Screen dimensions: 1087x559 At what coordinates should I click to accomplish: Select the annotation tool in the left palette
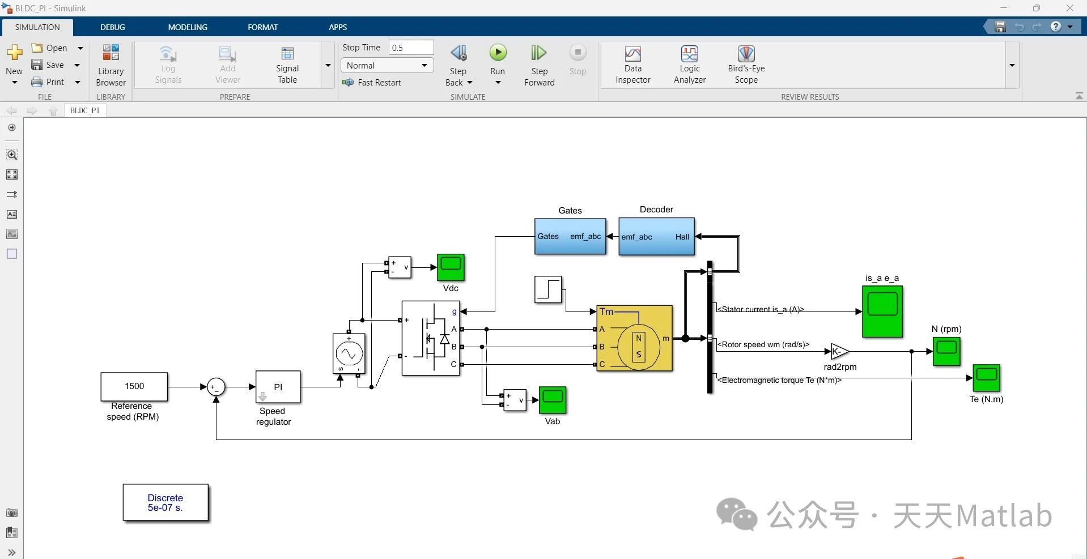tap(12, 214)
